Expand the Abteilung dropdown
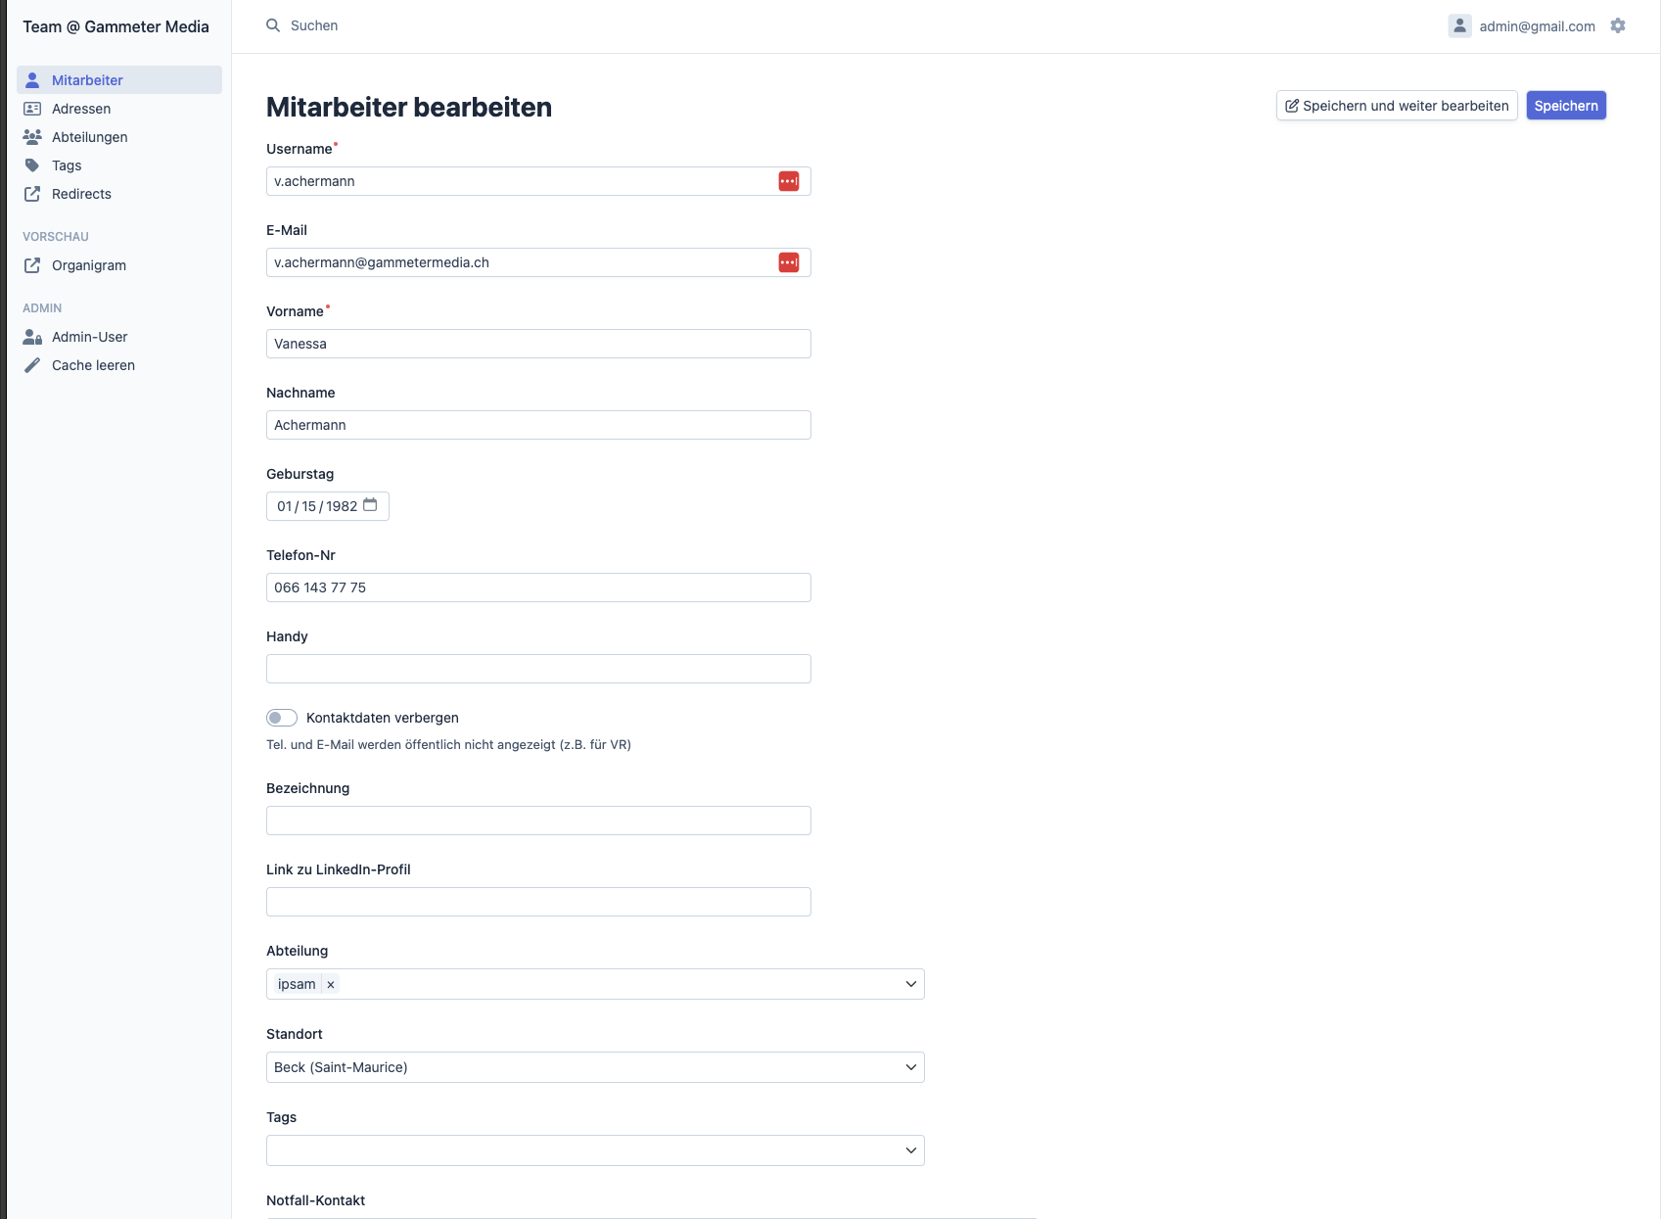1661x1219 pixels. [910, 984]
